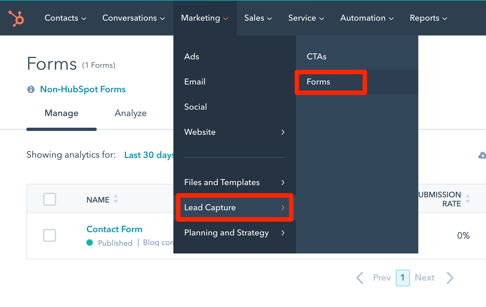486x307 pixels.
Task: Click the HubSpot sprocket logo
Action: (x=16, y=18)
